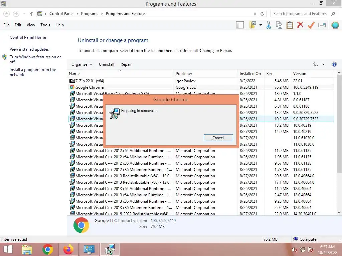Click the Copy toolbar icon
The image size is (342, 256).
point(279,25)
